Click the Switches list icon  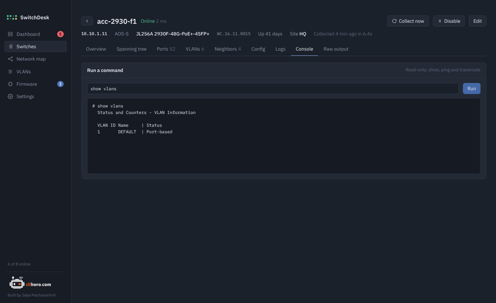click(x=11, y=46)
